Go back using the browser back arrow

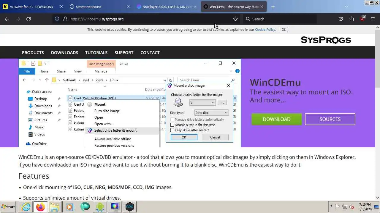point(7,19)
